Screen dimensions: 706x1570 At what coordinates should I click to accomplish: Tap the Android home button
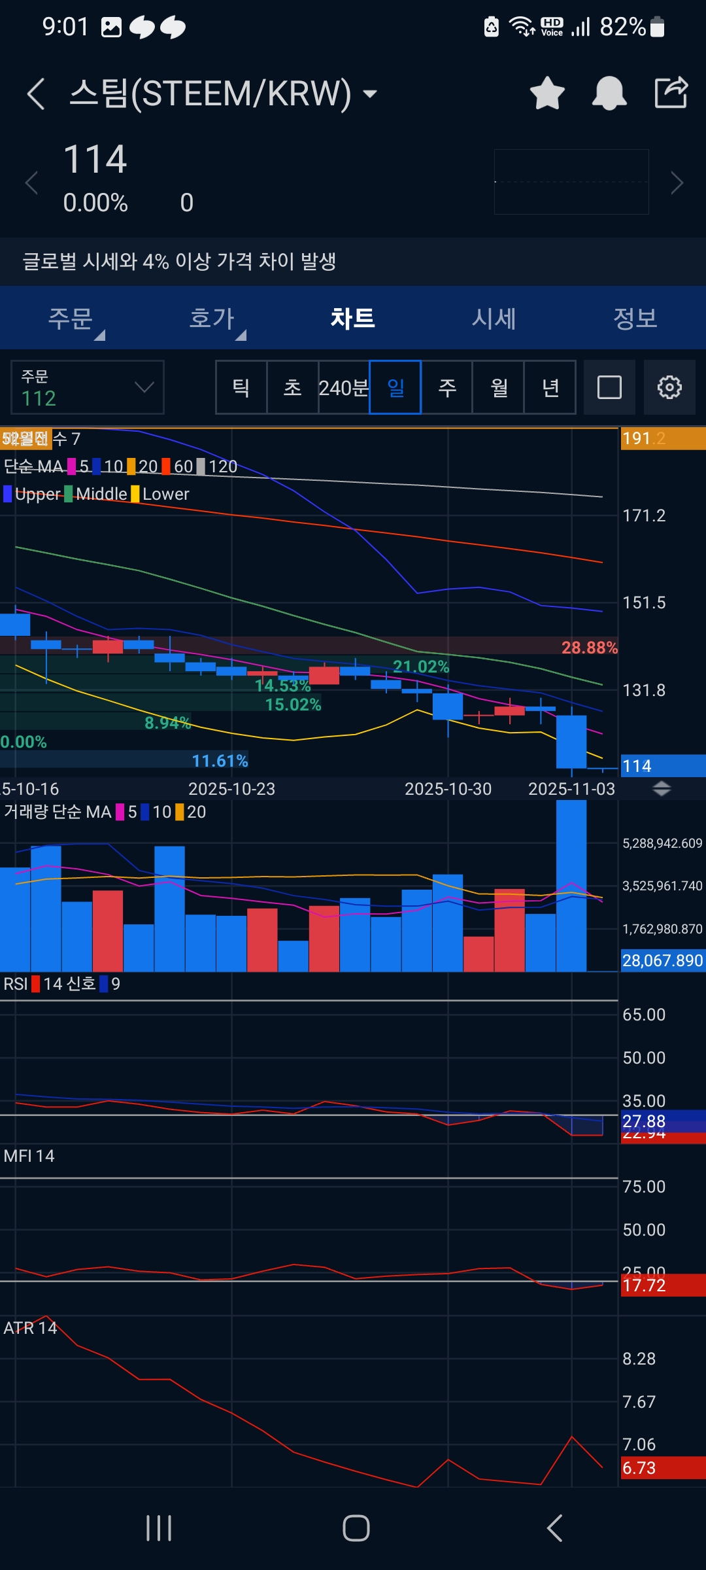[x=356, y=1528]
